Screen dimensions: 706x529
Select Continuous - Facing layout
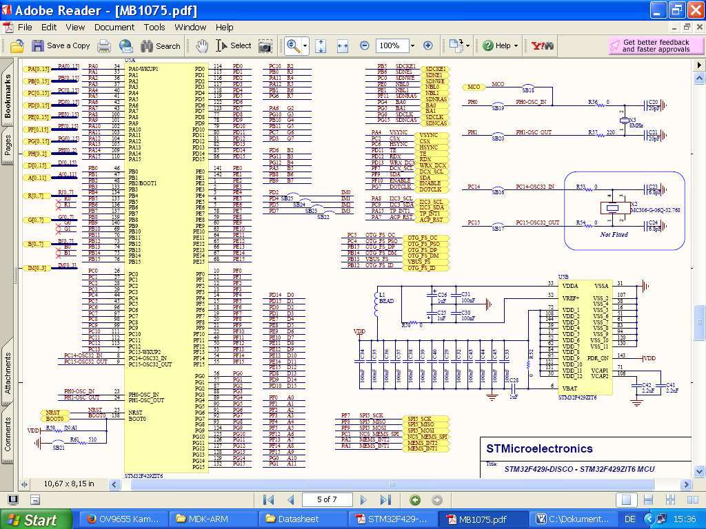[670, 500]
